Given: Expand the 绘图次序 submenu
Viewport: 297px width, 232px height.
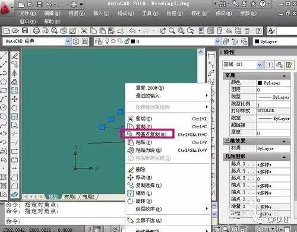Looking at the screenshot, I should [x=168, y=209].
